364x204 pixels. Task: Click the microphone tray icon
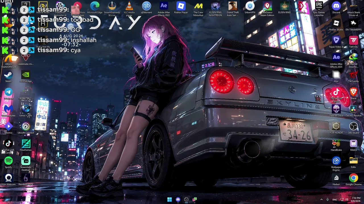[328, 199]
